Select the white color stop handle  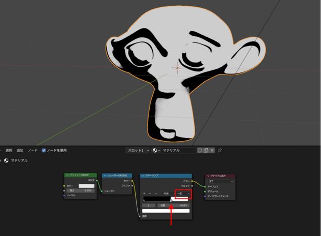tap(171, 201)
